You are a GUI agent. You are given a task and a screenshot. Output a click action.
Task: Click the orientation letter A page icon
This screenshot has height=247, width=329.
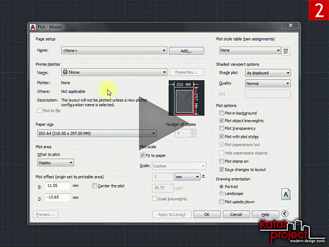tap(286, 194)
